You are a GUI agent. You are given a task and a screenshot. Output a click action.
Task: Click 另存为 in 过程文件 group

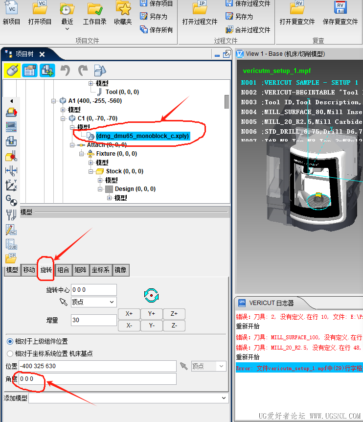(239, 17)
